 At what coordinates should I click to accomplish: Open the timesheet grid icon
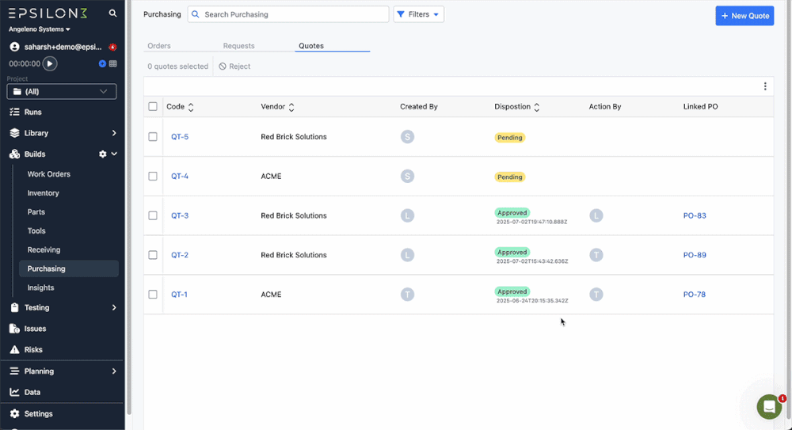pos(112,63)
